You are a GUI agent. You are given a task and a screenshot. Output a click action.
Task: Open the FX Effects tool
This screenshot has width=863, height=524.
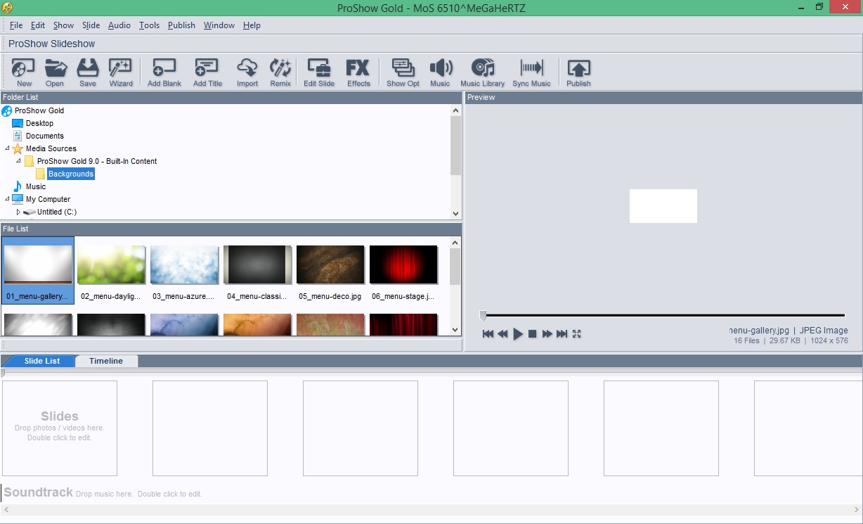[x=358, y=72]
